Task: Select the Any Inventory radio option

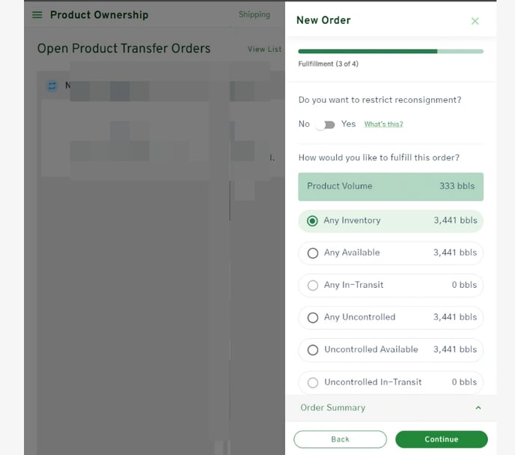Action: tap(313, 221)
